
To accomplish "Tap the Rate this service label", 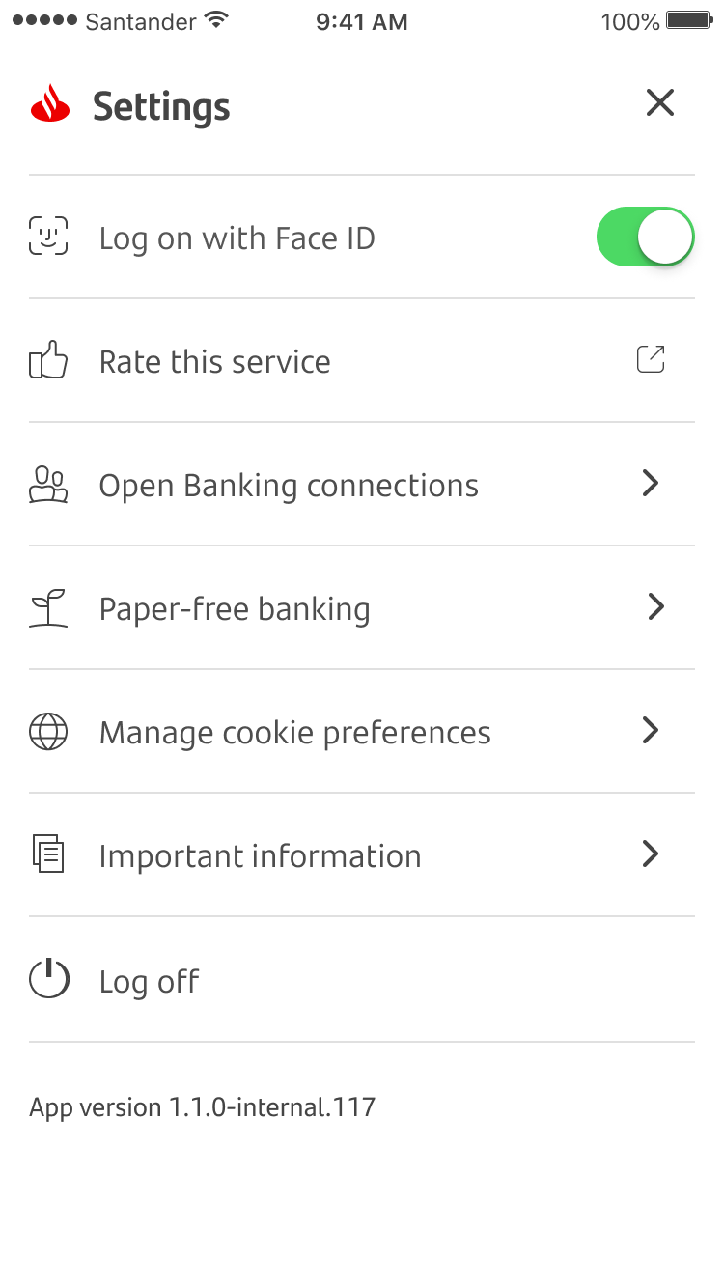I will point(214,362).
